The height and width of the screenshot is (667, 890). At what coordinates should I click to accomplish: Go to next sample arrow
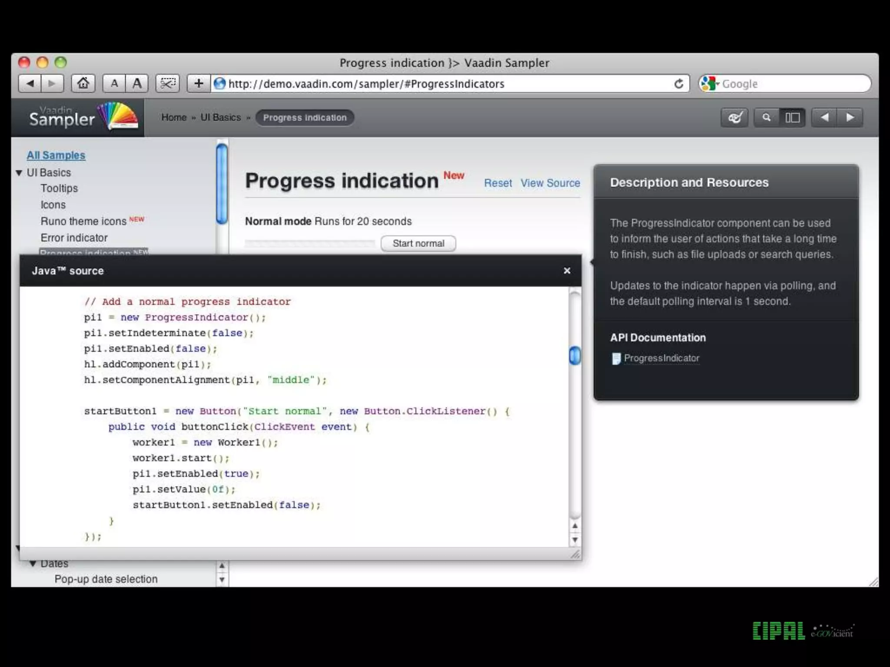click(850, 118)
